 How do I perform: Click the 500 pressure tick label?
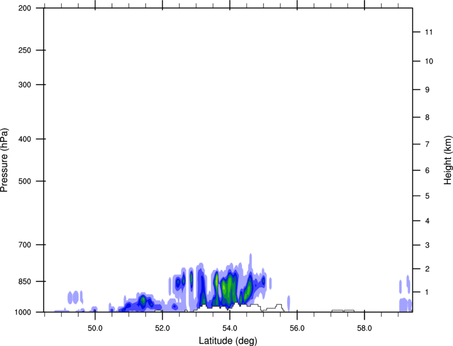[x=25, y=181]
